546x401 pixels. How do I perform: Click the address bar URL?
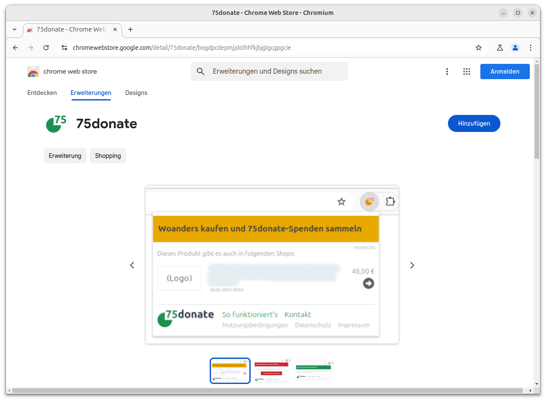182,48
